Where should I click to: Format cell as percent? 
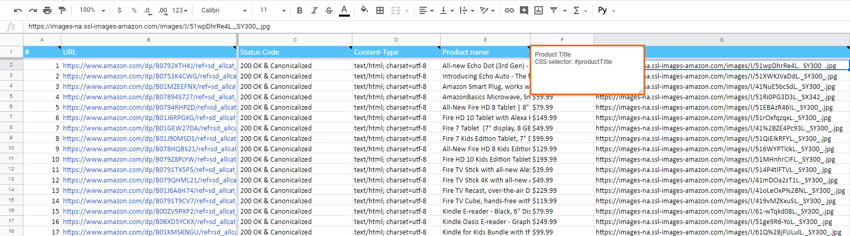pos(134,10)
